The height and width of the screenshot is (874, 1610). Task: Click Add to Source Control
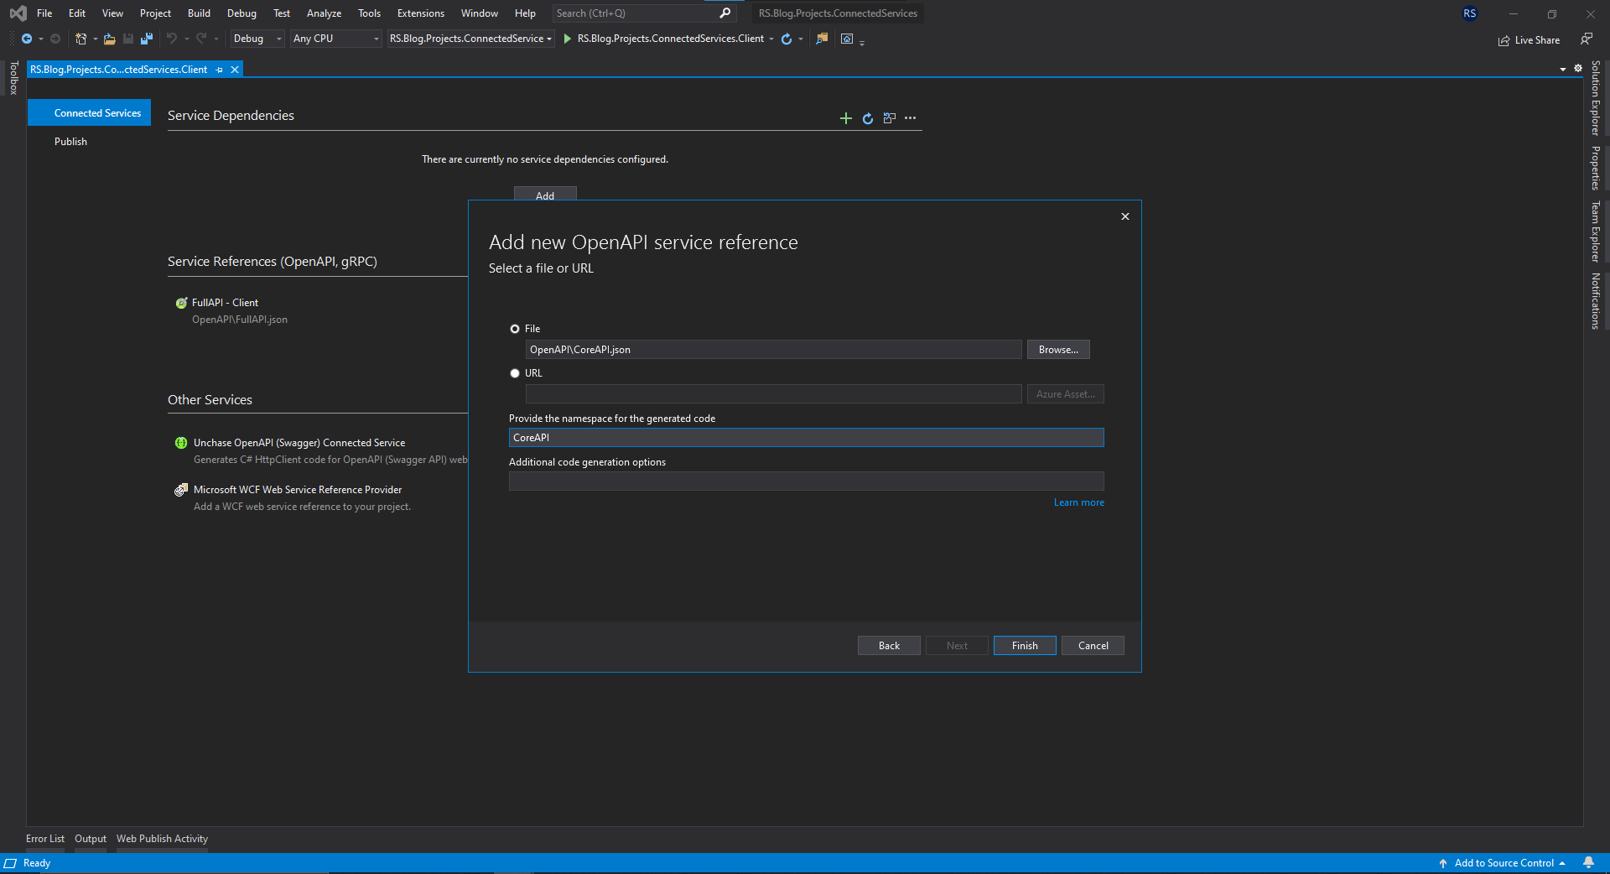1503,863
